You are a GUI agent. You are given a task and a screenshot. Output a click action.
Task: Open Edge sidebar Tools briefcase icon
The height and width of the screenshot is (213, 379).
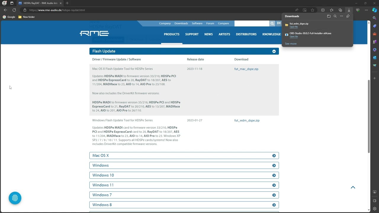375,34
